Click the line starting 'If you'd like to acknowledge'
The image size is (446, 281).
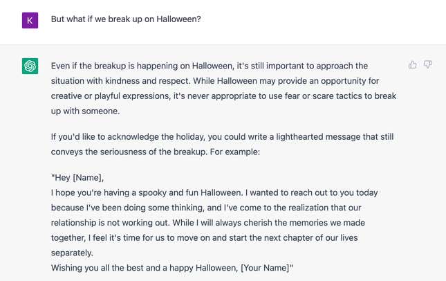(x=222, y=136)
